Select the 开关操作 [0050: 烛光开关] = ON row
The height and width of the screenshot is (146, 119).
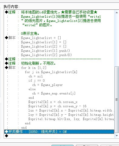(59, 132)
